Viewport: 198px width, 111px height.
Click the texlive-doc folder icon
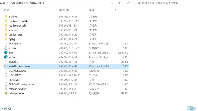tap(6, 34)
